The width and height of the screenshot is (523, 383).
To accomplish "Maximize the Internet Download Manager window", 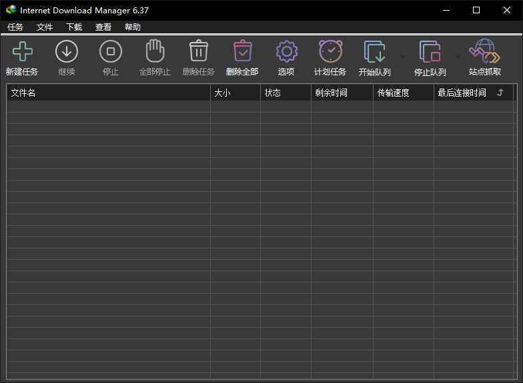I will 476,11.
